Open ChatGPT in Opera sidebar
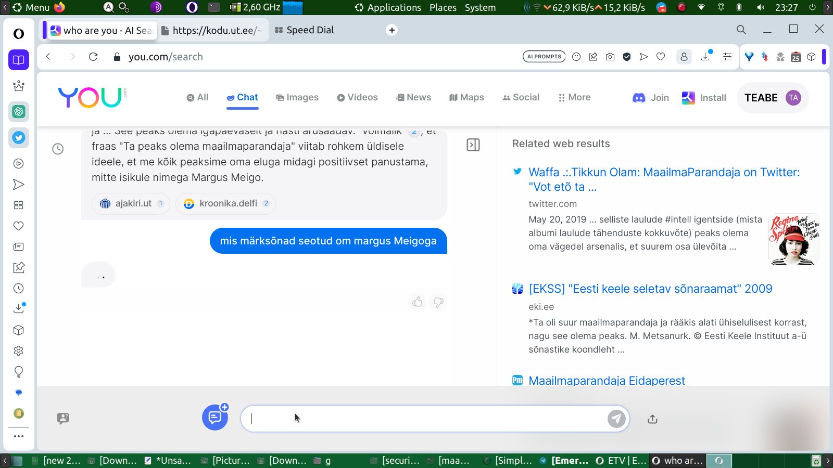This screenshot has height=468, width=833. (19, 111)
